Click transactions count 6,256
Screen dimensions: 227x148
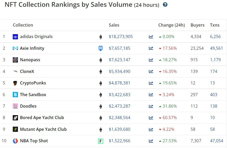[x=215, y=36]
